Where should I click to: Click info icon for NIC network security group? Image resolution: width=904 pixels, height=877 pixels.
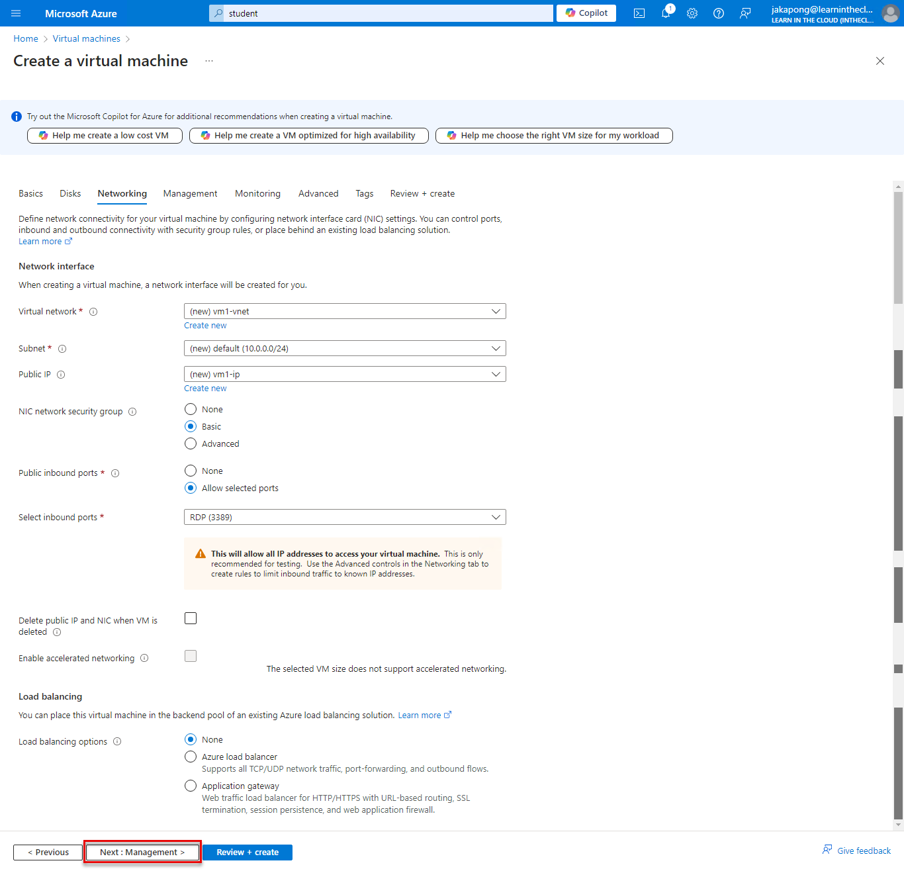[132, 412]
